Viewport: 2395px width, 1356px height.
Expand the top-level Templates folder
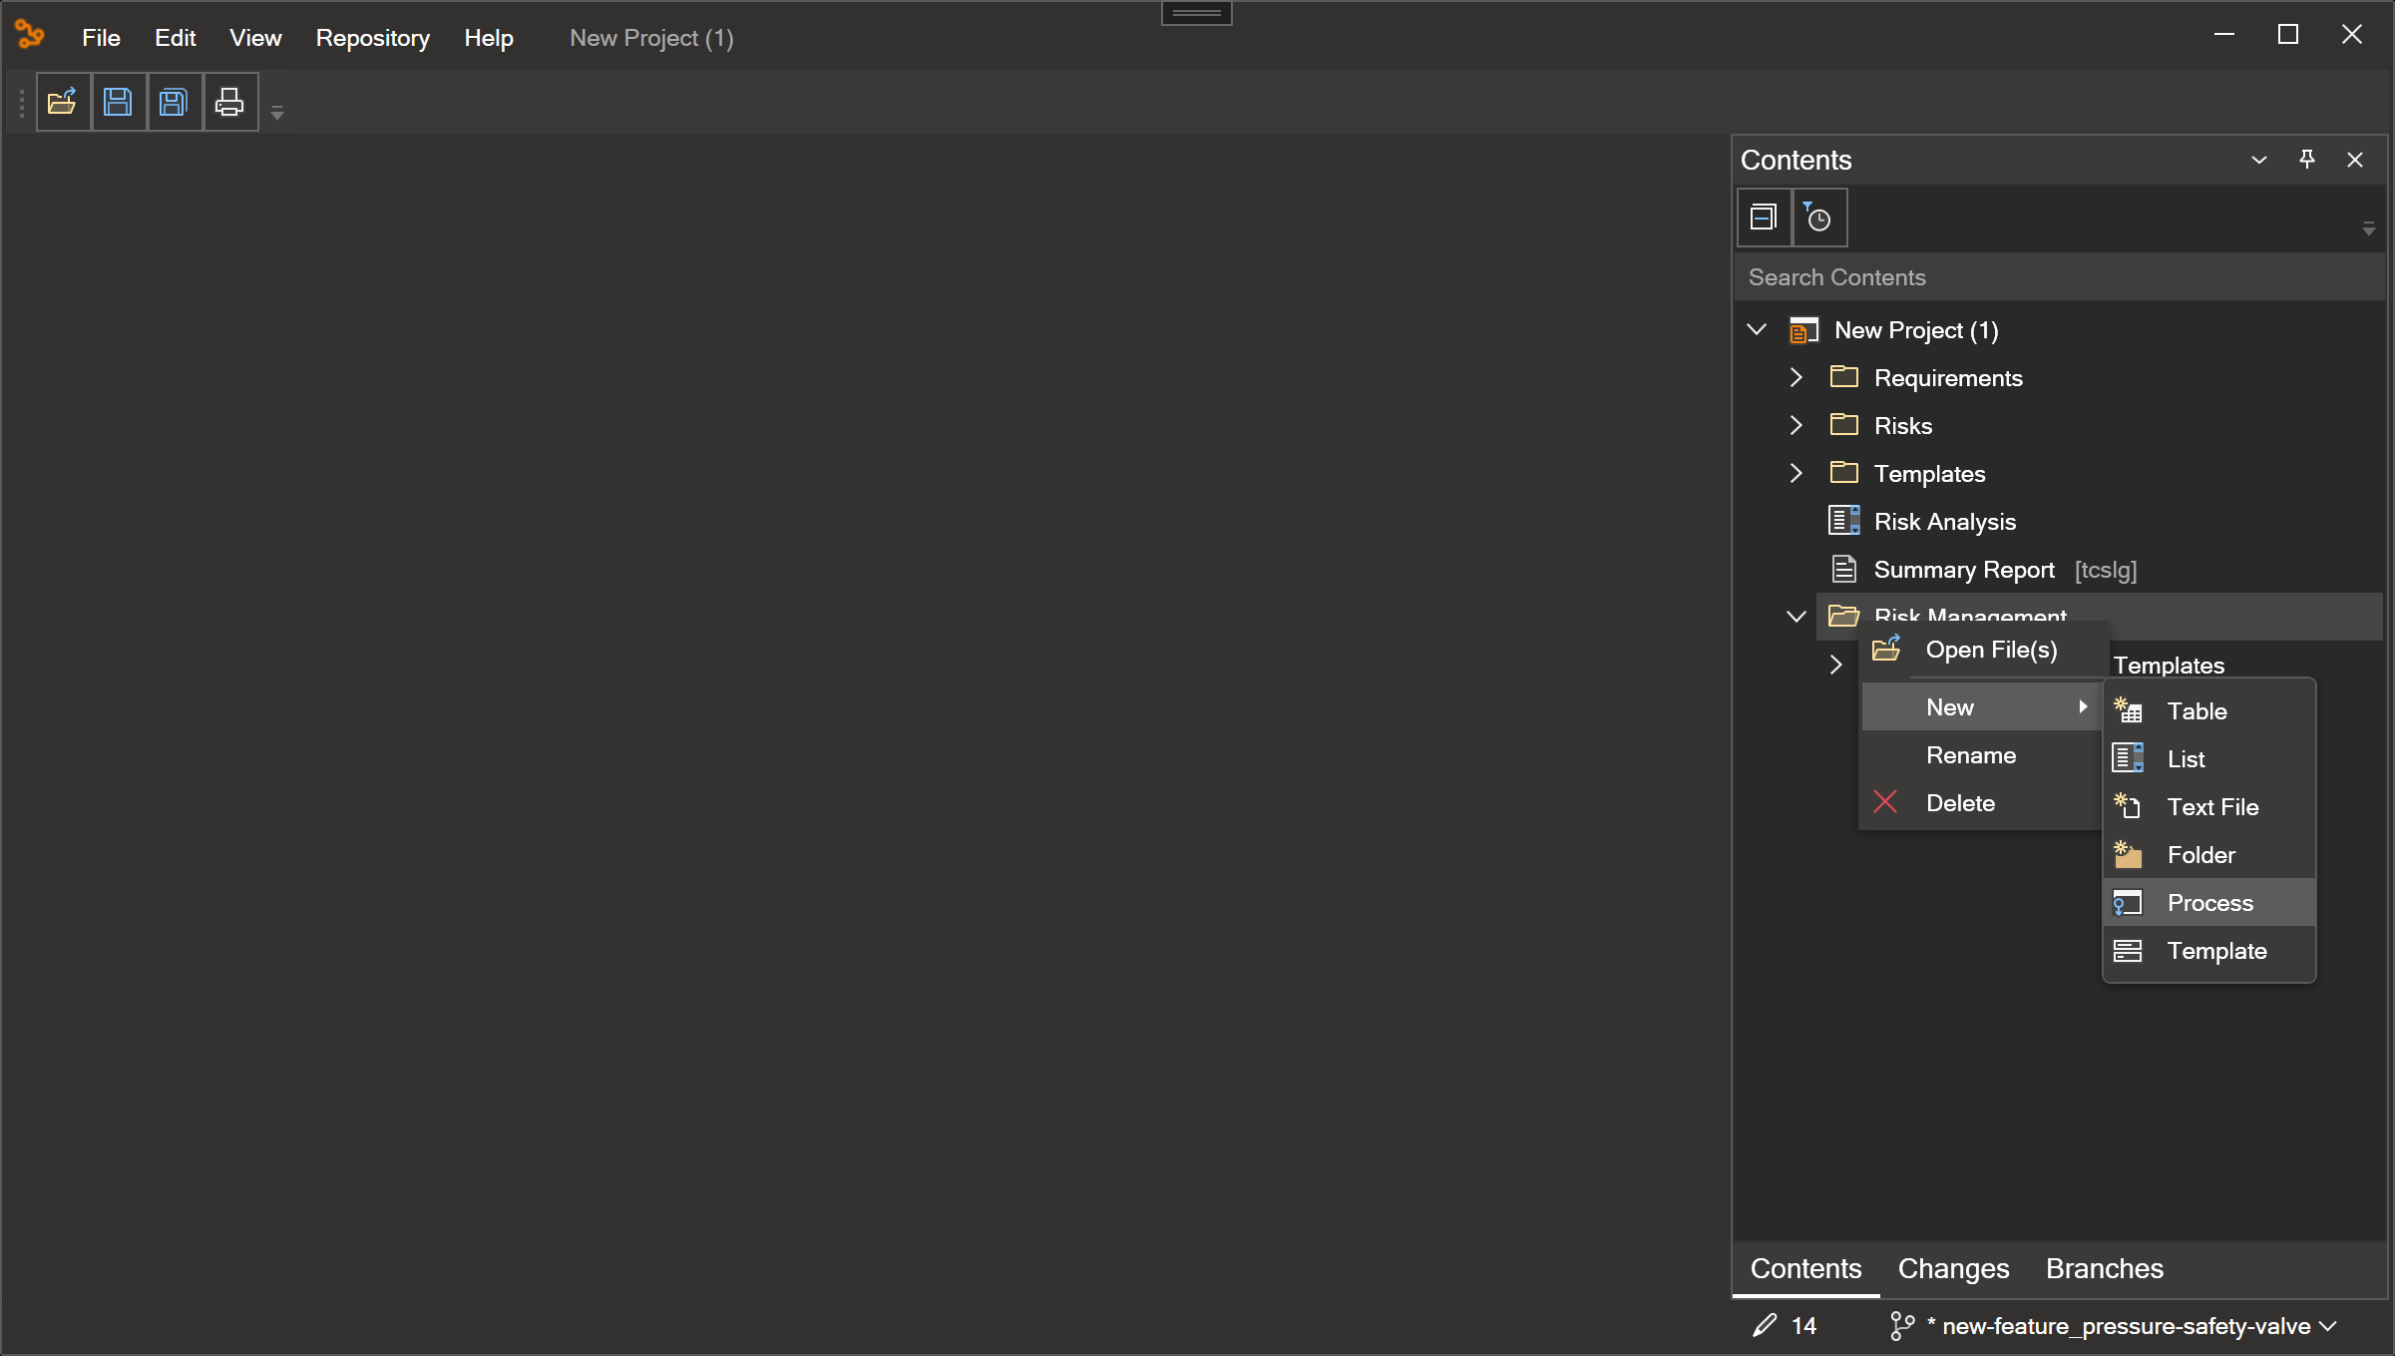point(1796,473)
